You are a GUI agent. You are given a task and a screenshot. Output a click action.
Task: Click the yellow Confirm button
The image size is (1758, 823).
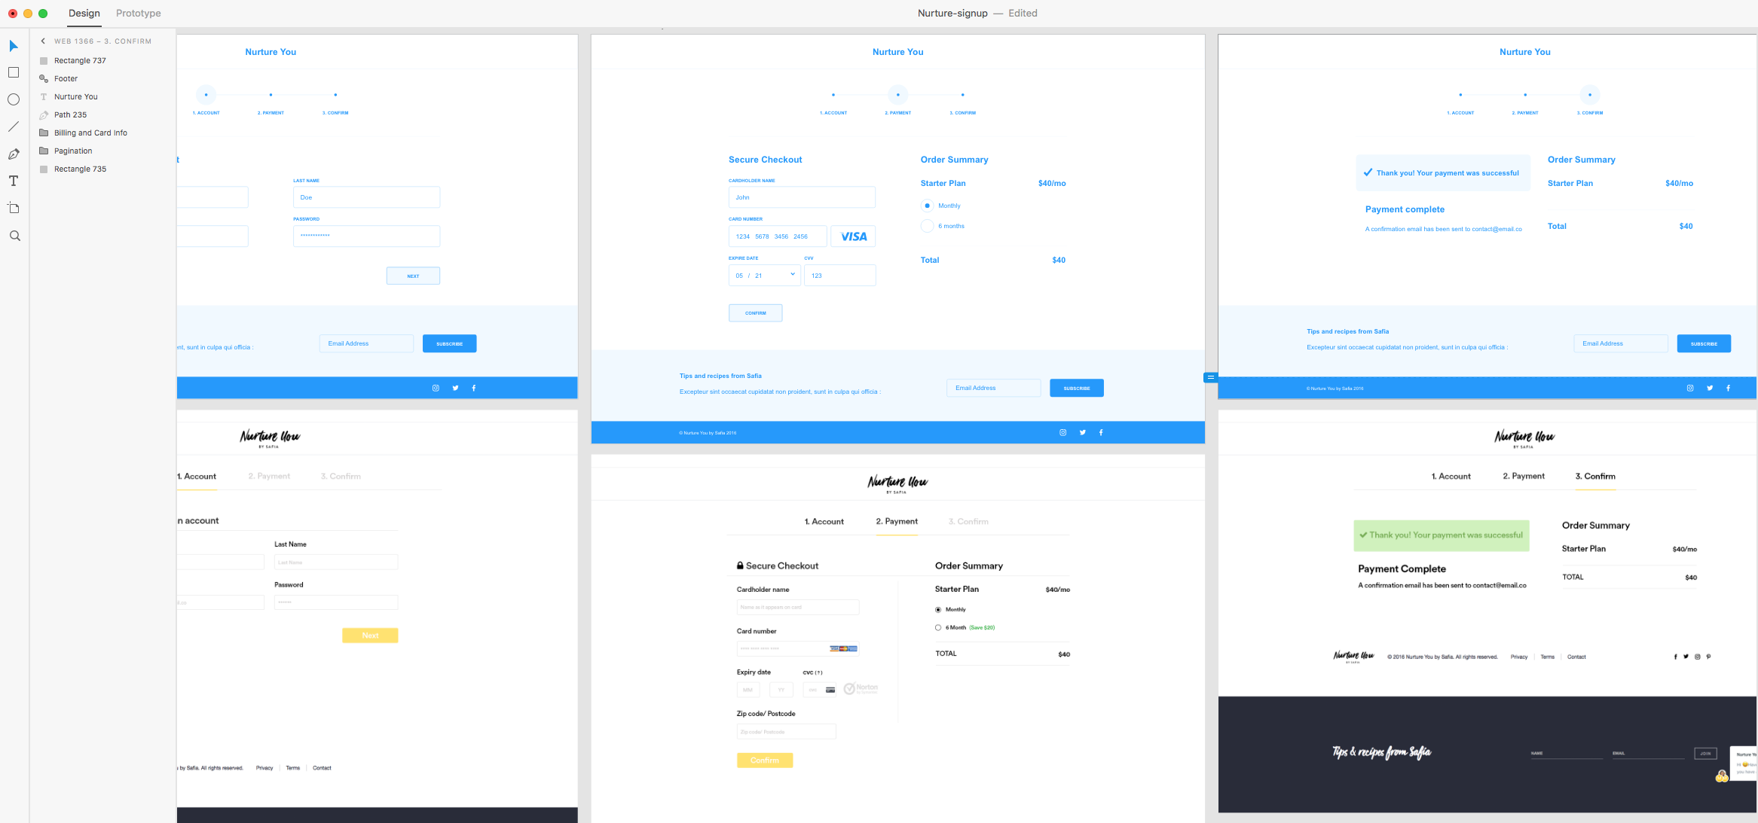click(x=765, y=761)
